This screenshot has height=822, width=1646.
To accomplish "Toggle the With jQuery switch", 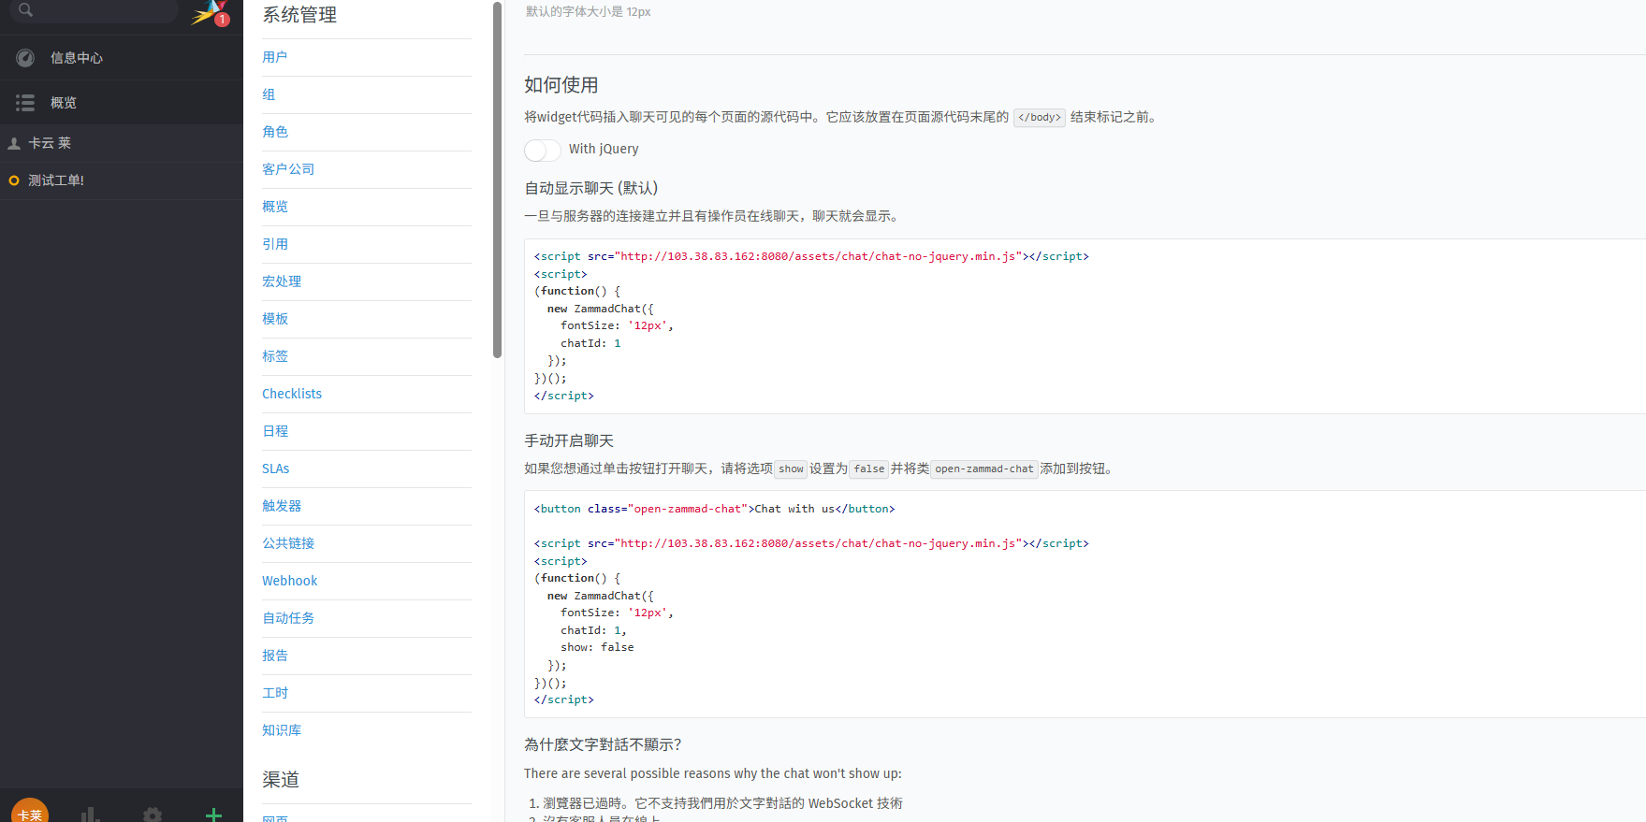I will coord(543,150).
